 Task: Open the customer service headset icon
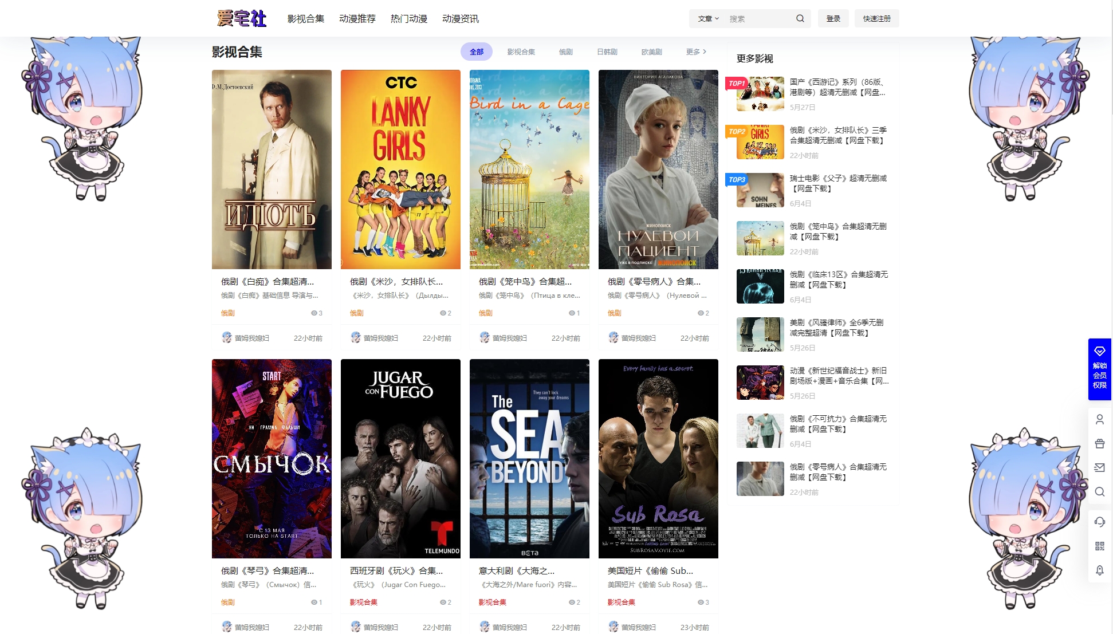pos(1099,522)
